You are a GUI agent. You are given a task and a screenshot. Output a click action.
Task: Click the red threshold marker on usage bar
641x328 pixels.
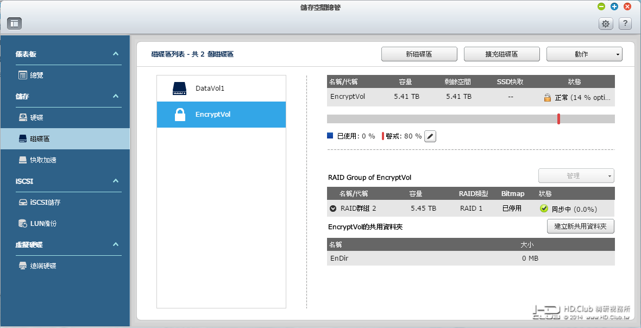[558, 119]
